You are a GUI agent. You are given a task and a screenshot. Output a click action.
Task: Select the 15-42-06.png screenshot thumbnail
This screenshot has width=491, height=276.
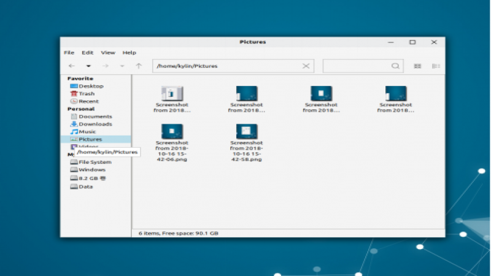(172, 131)
